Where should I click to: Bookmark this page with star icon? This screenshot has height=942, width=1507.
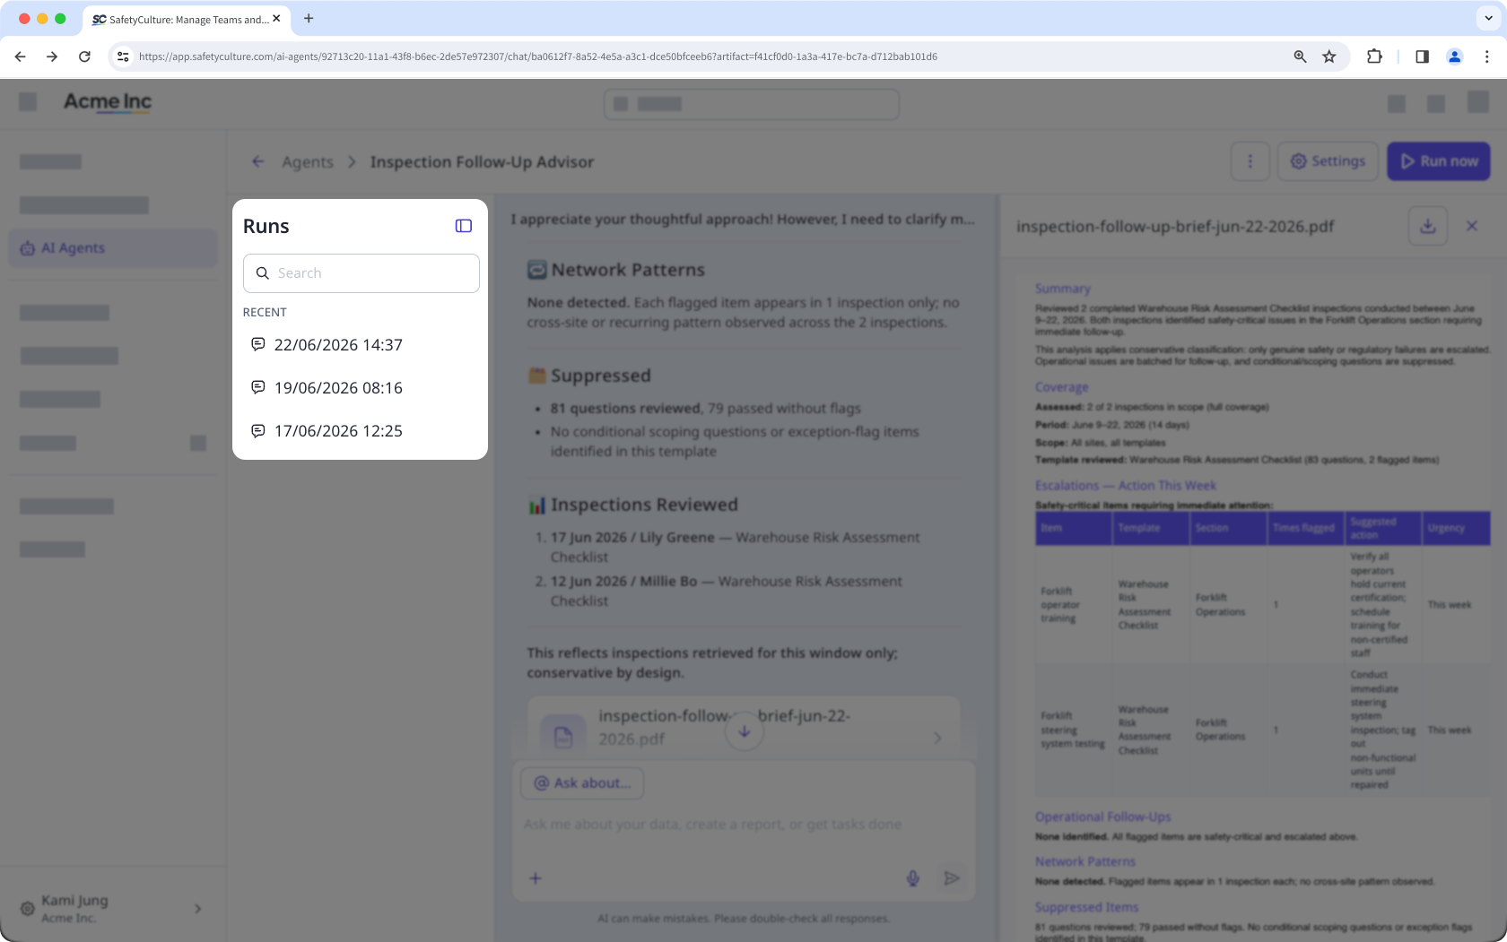(1329, 56)
